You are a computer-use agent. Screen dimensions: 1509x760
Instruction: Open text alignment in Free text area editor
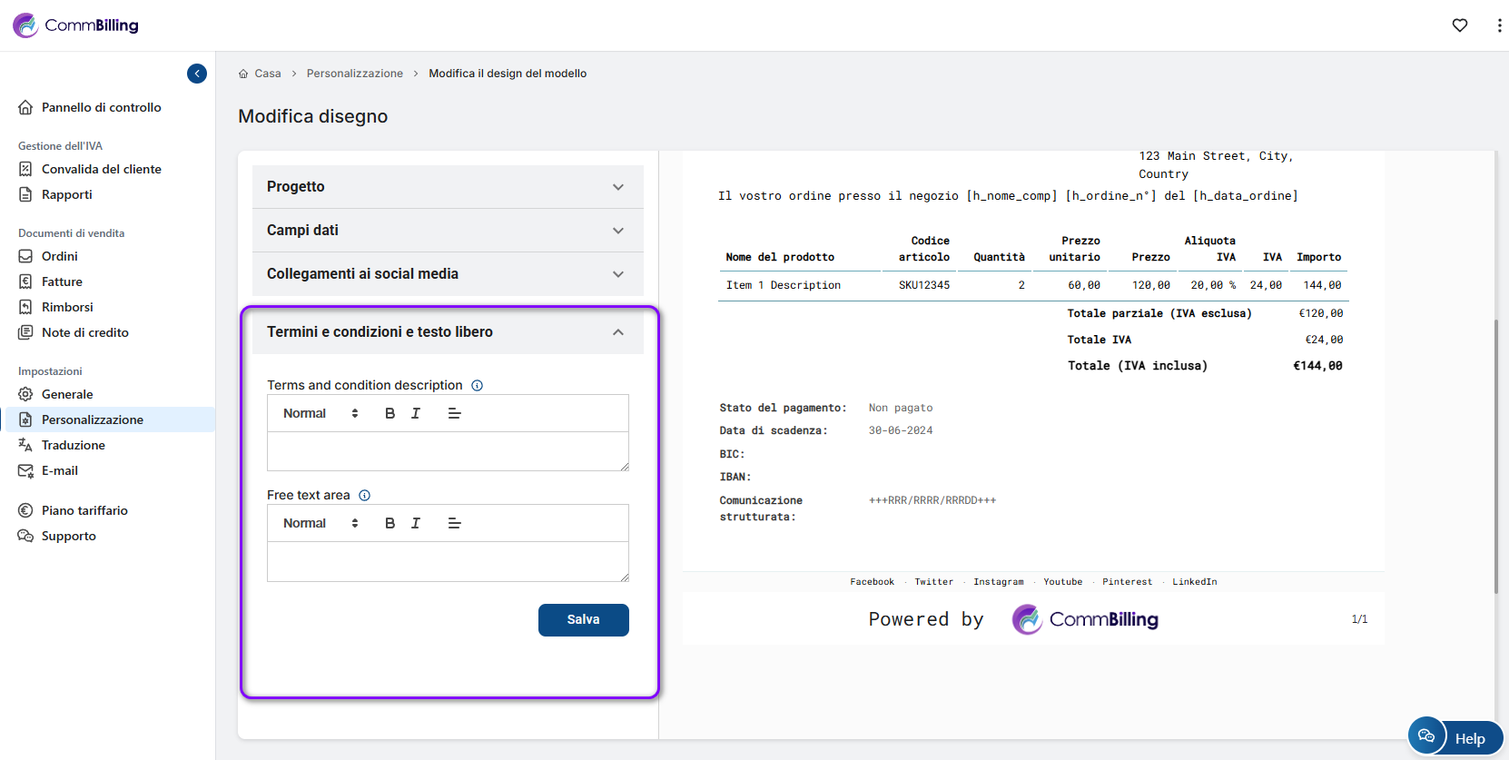454,523
